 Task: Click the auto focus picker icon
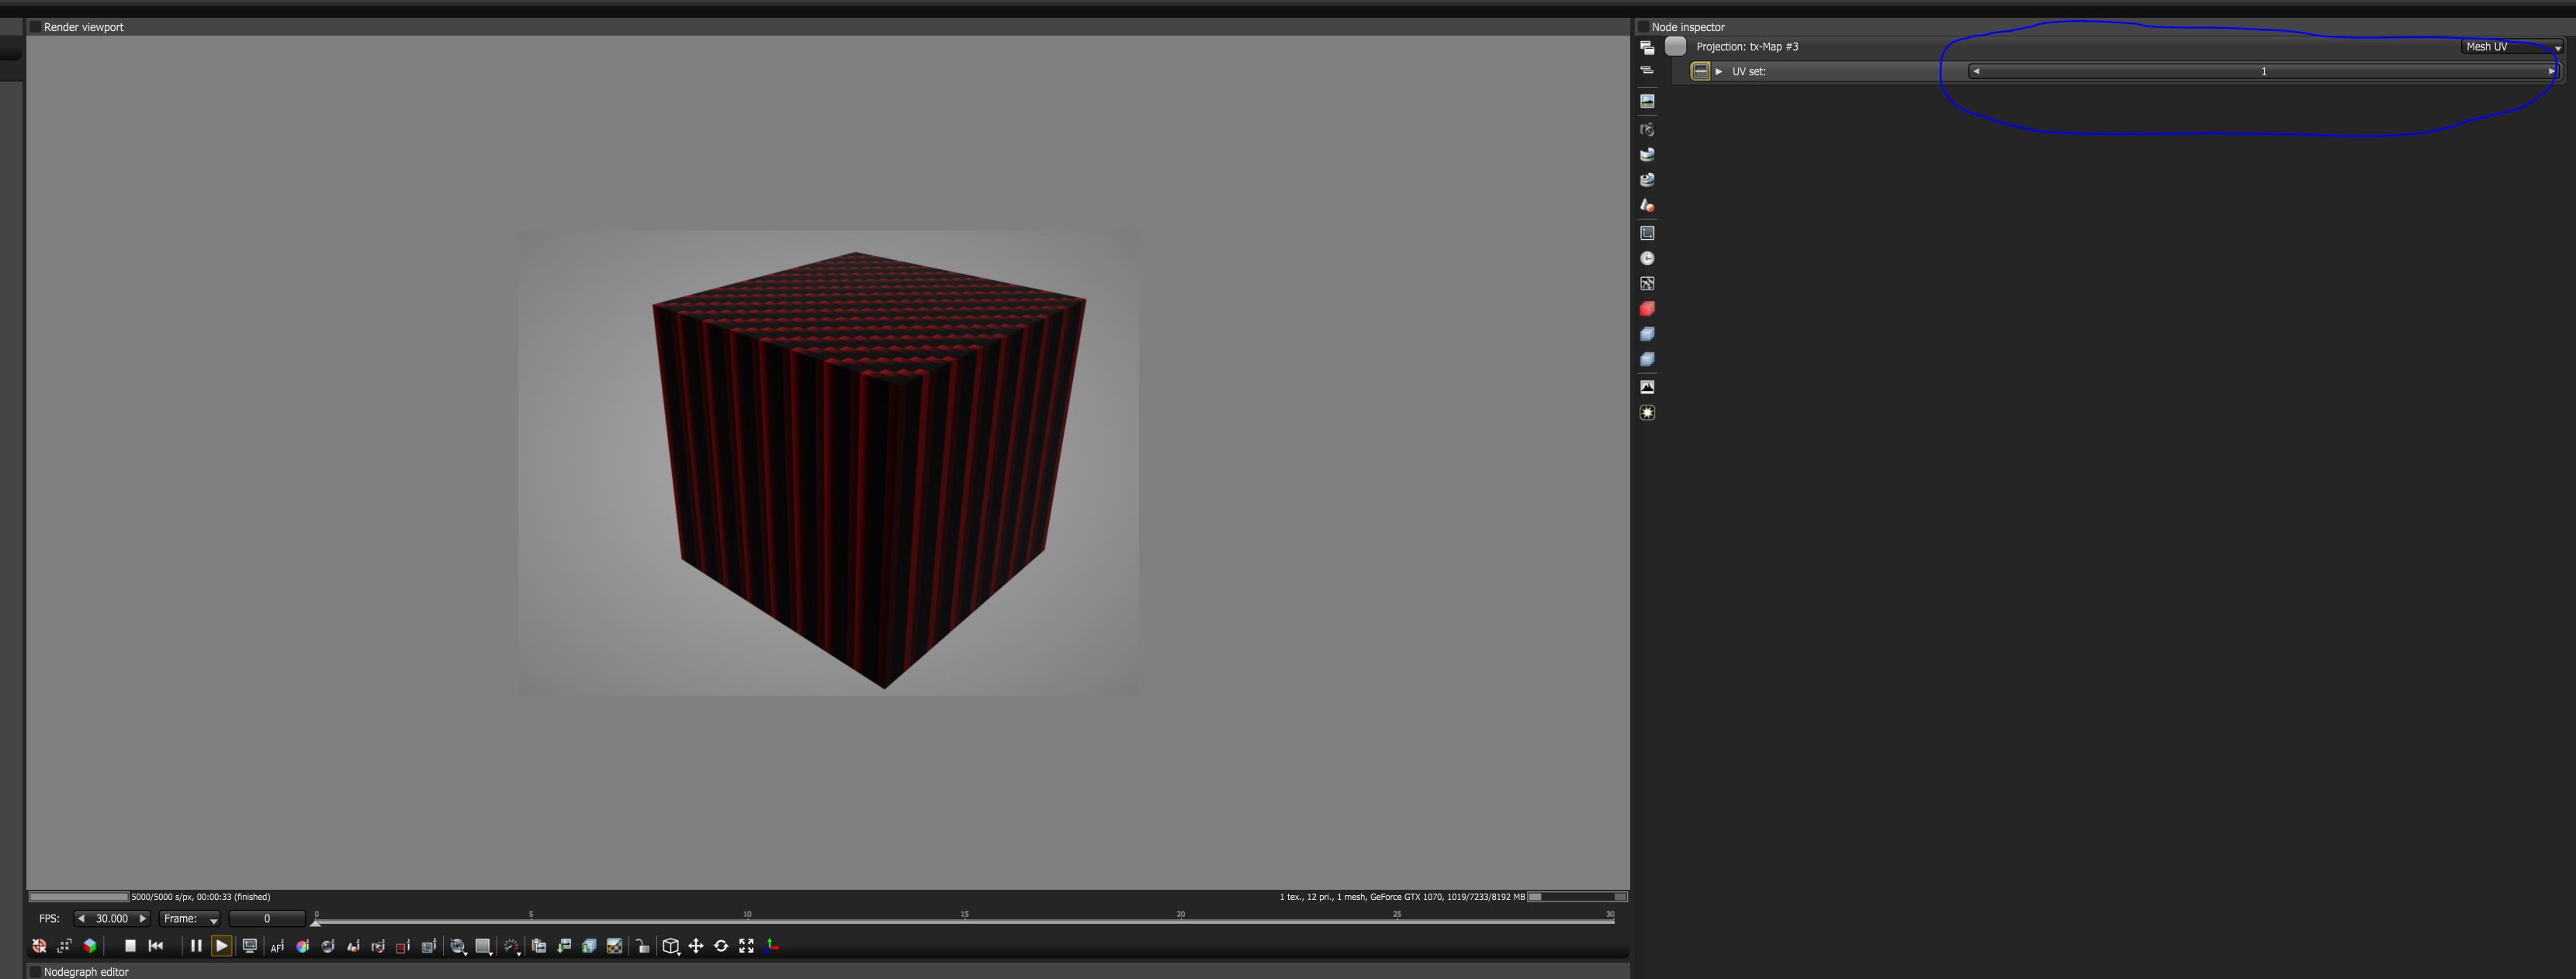tap(277, 945)
